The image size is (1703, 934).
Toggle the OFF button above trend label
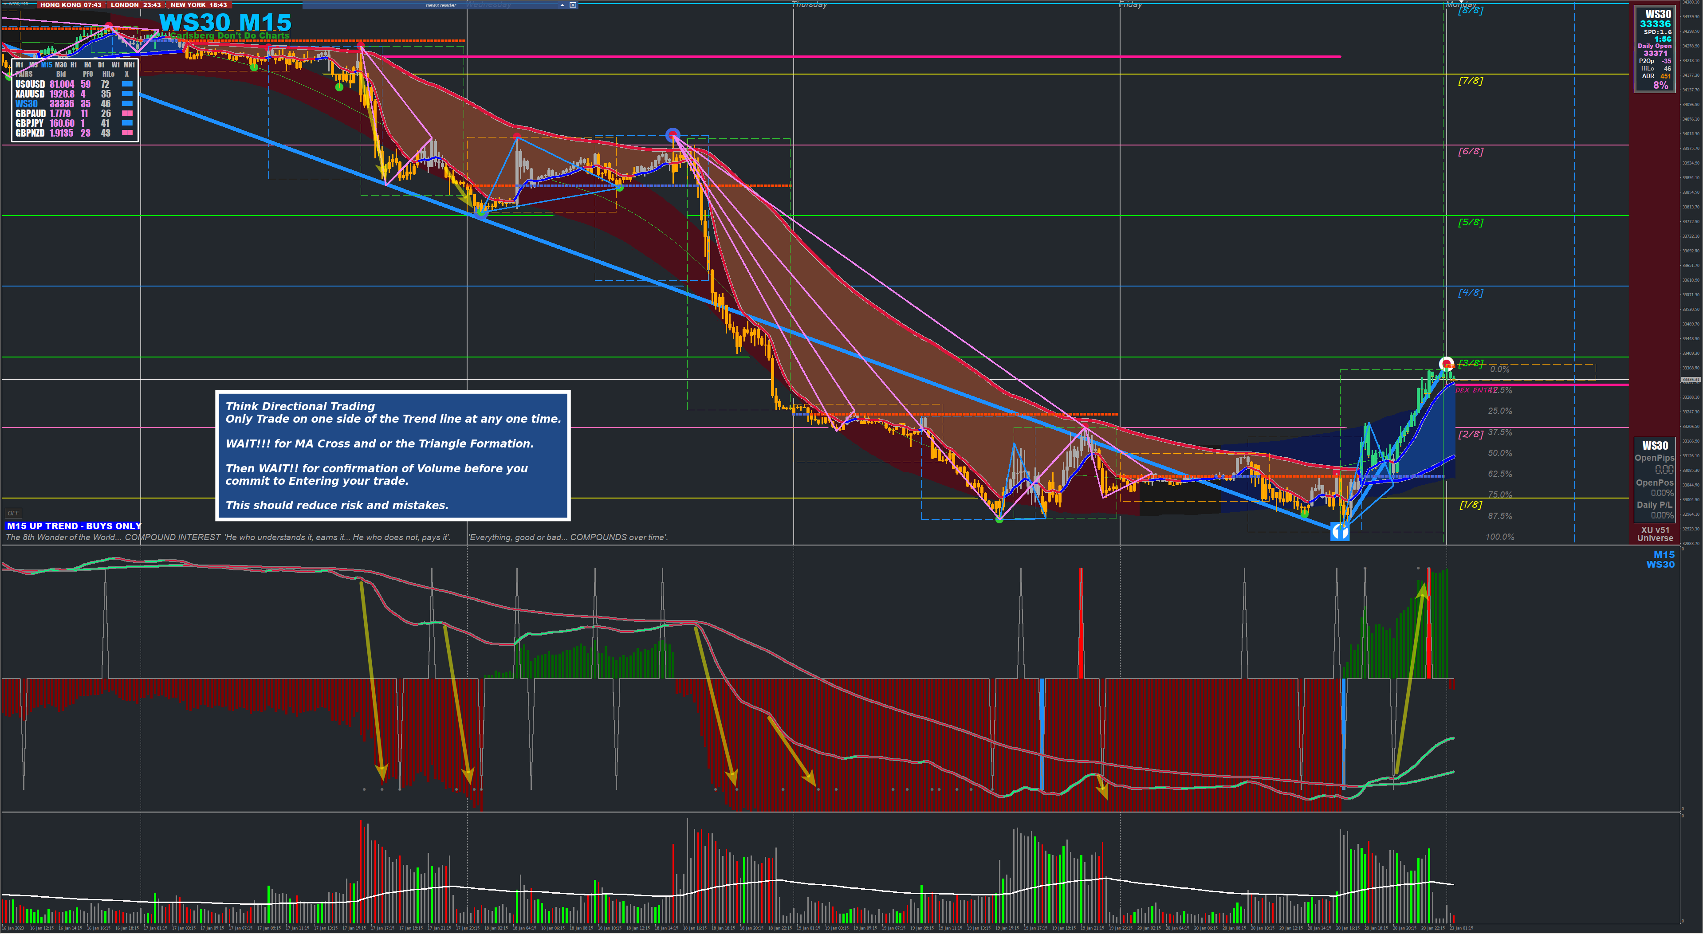click(x=13, y=513)
